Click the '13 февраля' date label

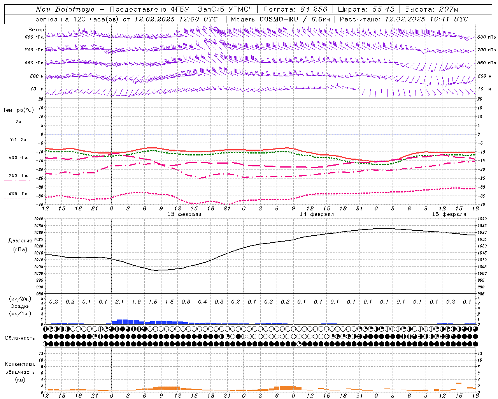184,214
